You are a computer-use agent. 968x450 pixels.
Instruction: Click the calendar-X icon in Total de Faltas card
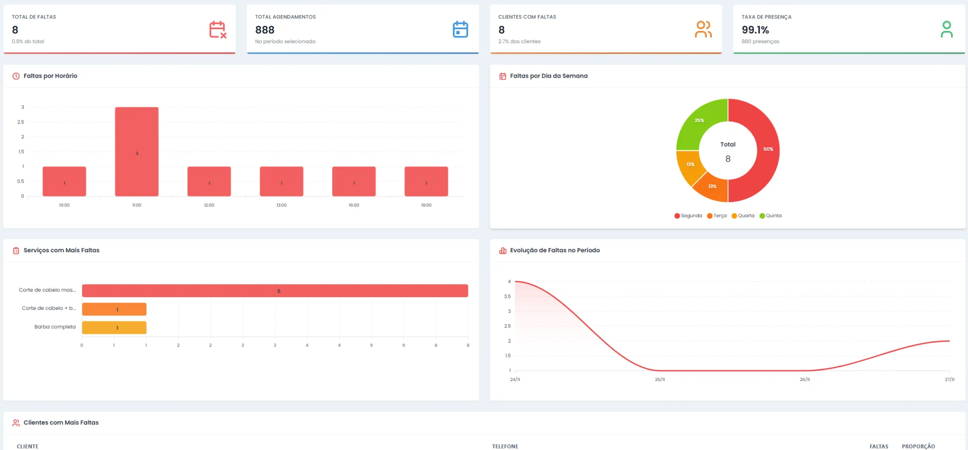tap(218, 30)
